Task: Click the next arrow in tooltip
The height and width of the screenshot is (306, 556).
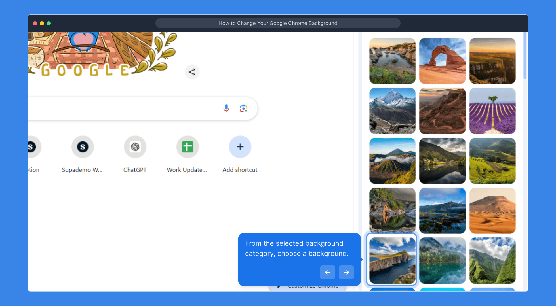Action: tap(346, 272)
